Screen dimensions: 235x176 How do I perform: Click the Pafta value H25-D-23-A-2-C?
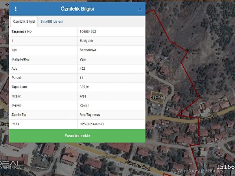pyautogui.click(x=91, y=124)
